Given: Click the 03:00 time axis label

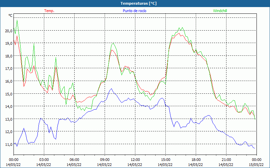Looking at the screenshot, I should point(44,160).
